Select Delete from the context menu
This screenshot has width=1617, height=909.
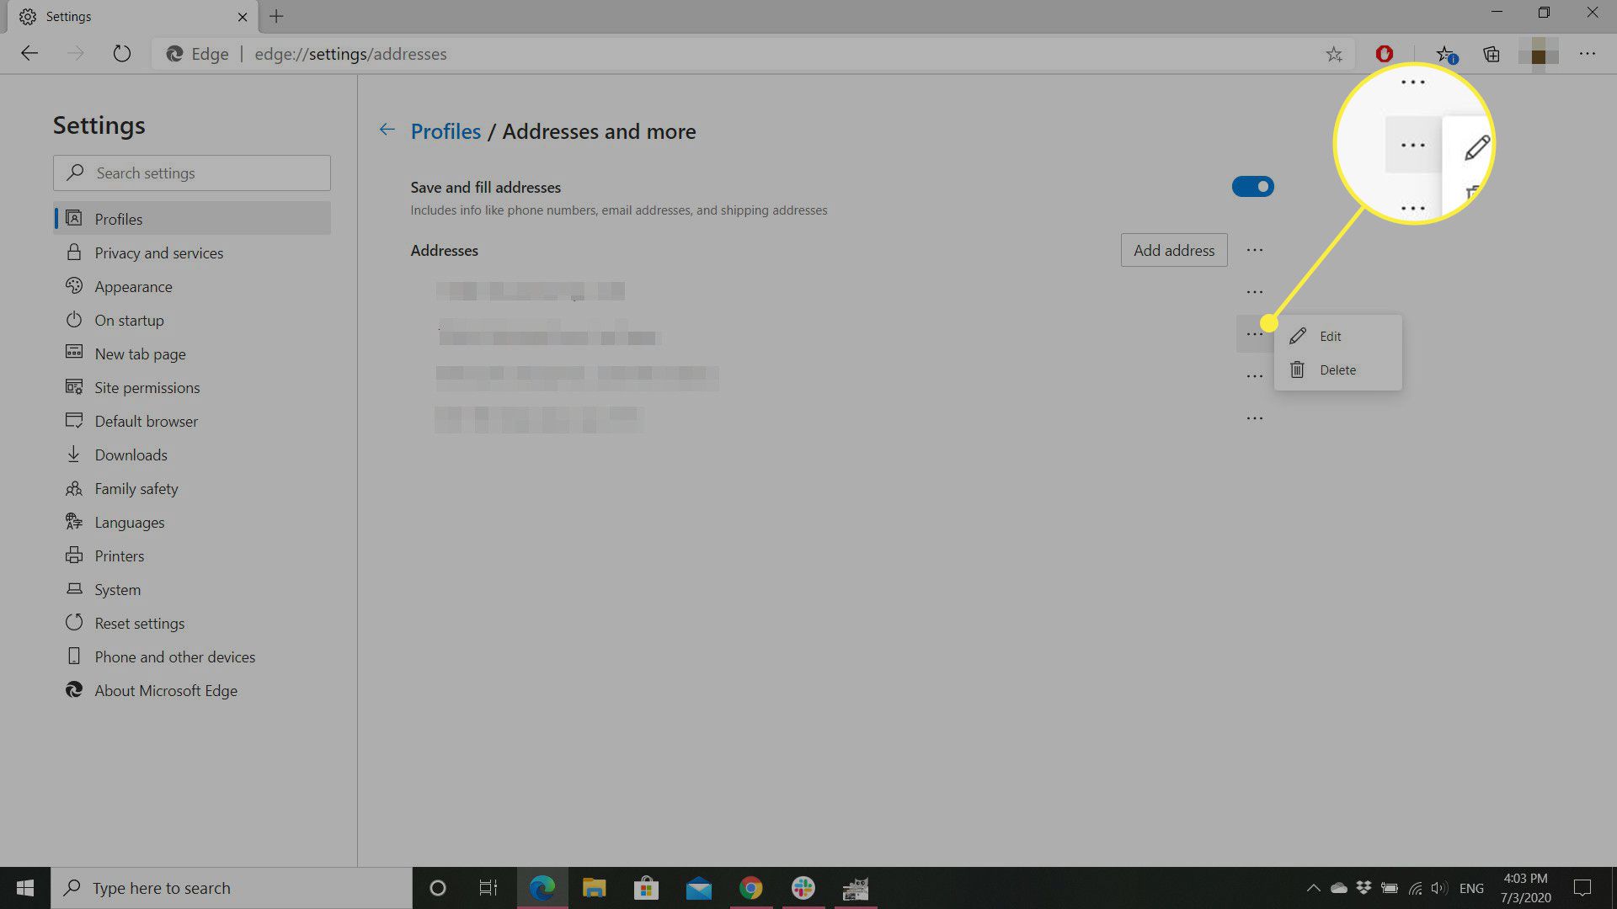point(1337,369)
